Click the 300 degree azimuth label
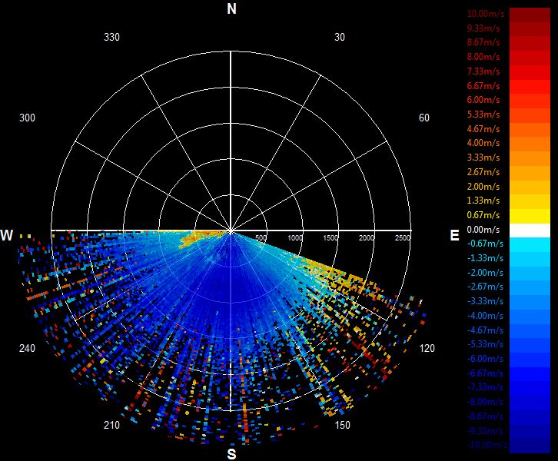 pyautogui.click(x=27, y=118)
